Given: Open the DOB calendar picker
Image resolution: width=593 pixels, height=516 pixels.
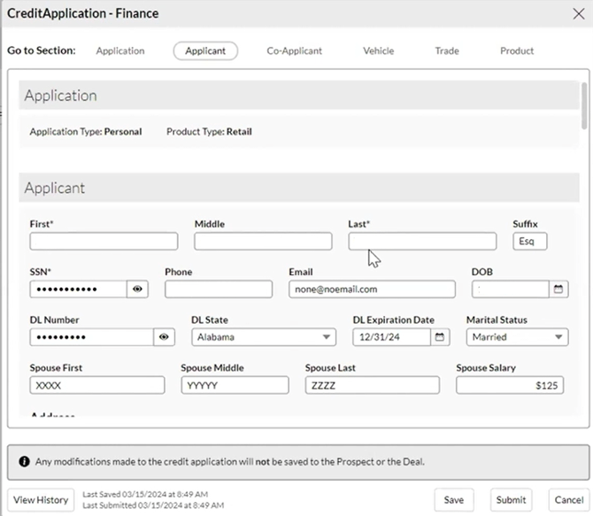Looking at the screenshot, I should (x=558, y=289).
